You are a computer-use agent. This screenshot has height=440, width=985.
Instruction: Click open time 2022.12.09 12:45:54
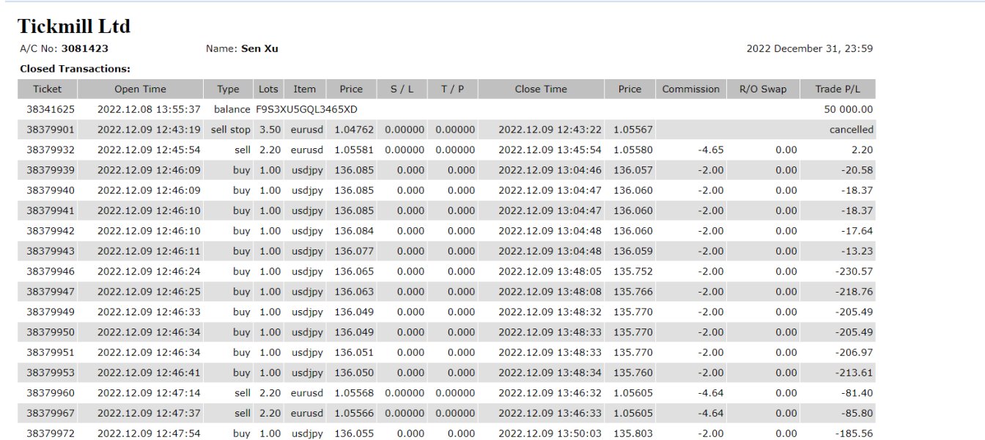point(149,150)
